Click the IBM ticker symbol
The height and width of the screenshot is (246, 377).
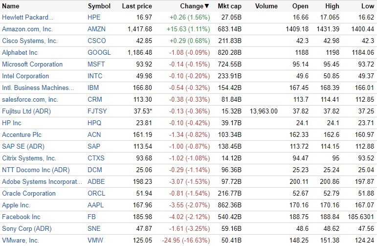pyautogui.click(x=93, y=88)
